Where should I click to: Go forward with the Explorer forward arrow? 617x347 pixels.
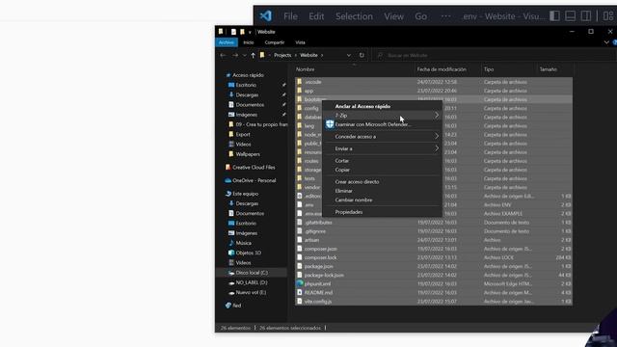click(235, 55)
